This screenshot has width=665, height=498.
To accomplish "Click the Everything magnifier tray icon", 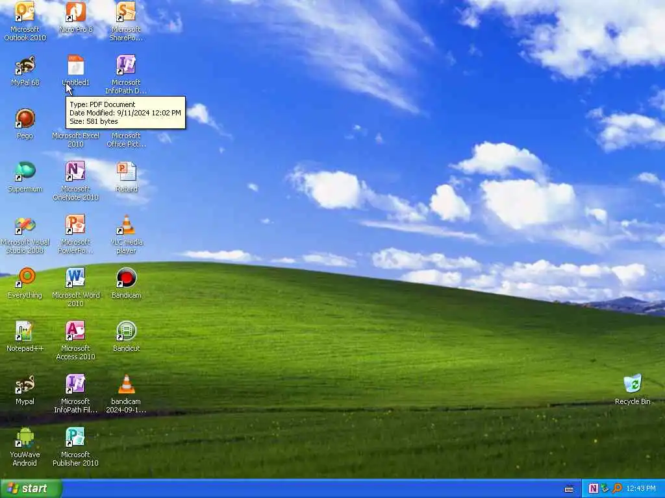I will 617,489.
